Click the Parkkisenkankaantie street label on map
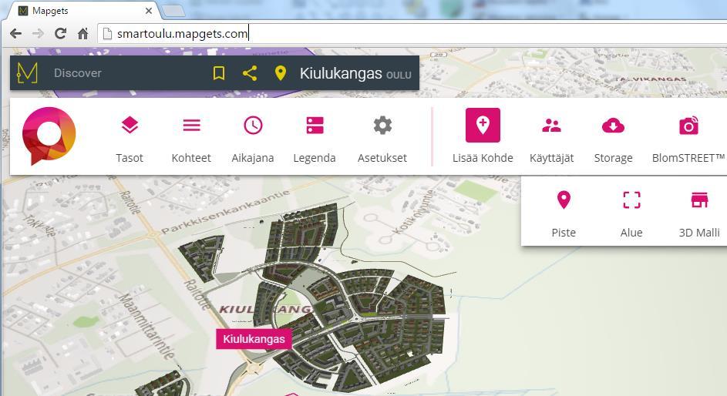 coord(226,212)
